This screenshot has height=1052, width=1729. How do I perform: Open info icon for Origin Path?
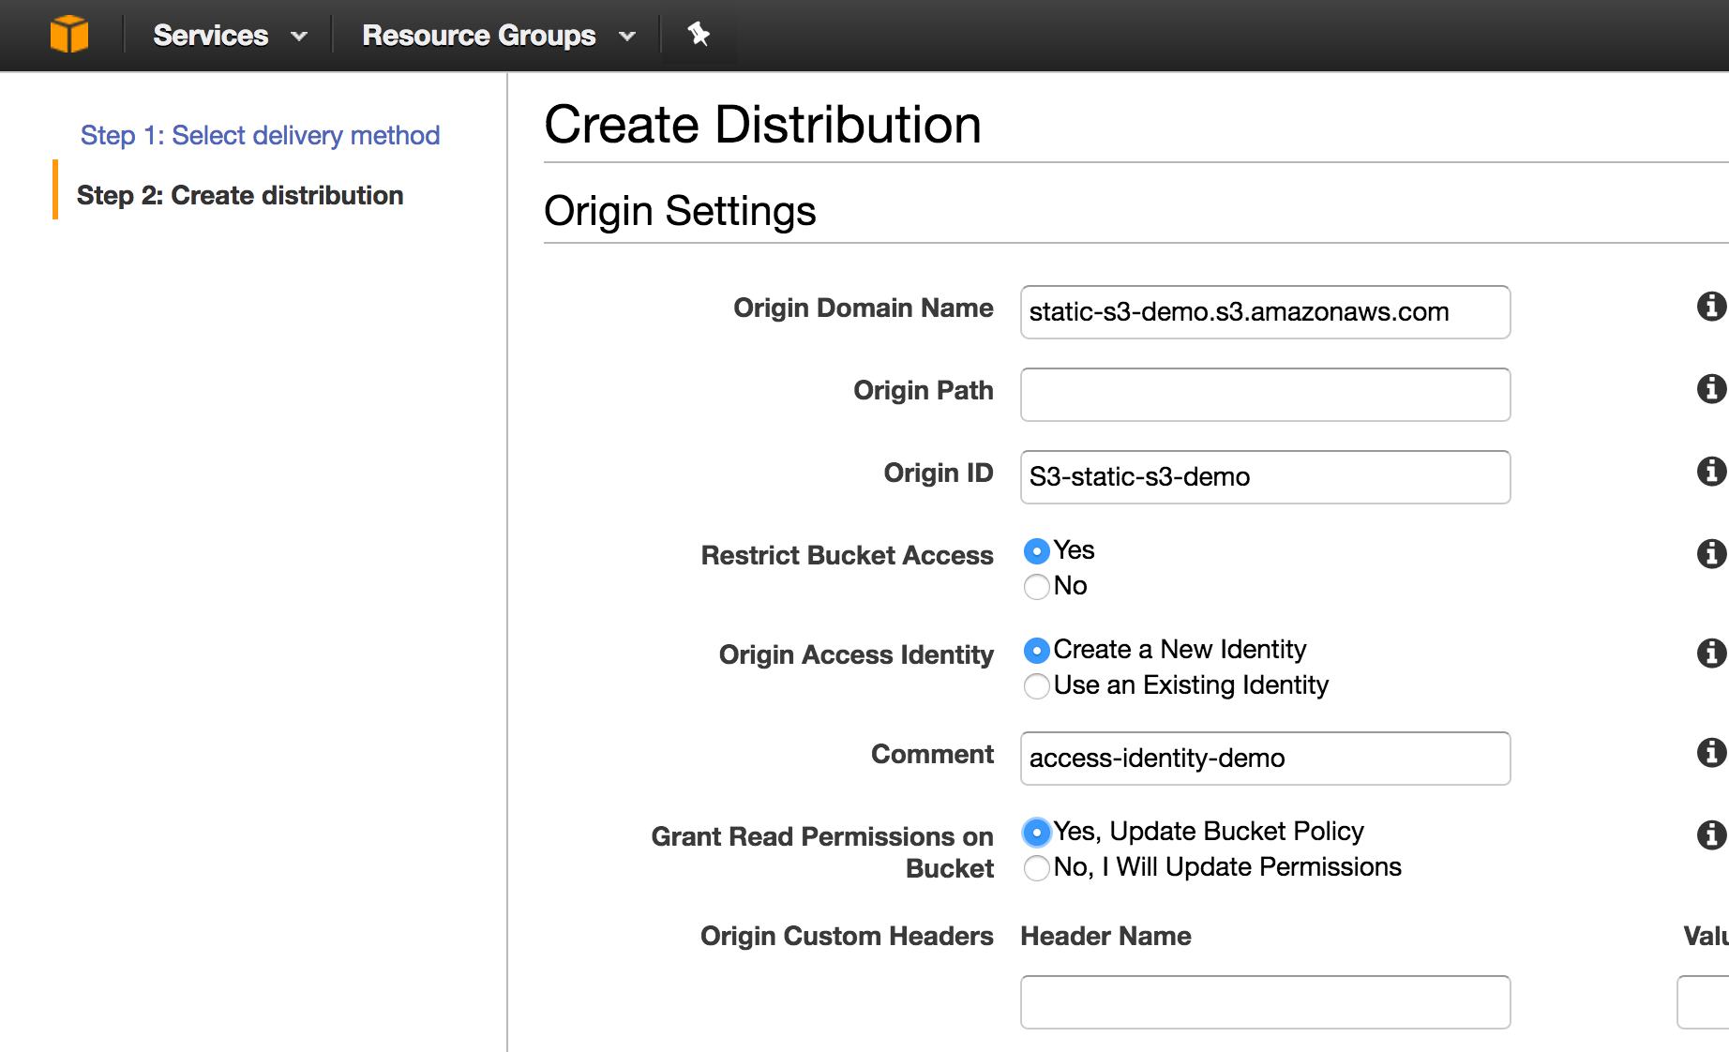[1711, 389]
